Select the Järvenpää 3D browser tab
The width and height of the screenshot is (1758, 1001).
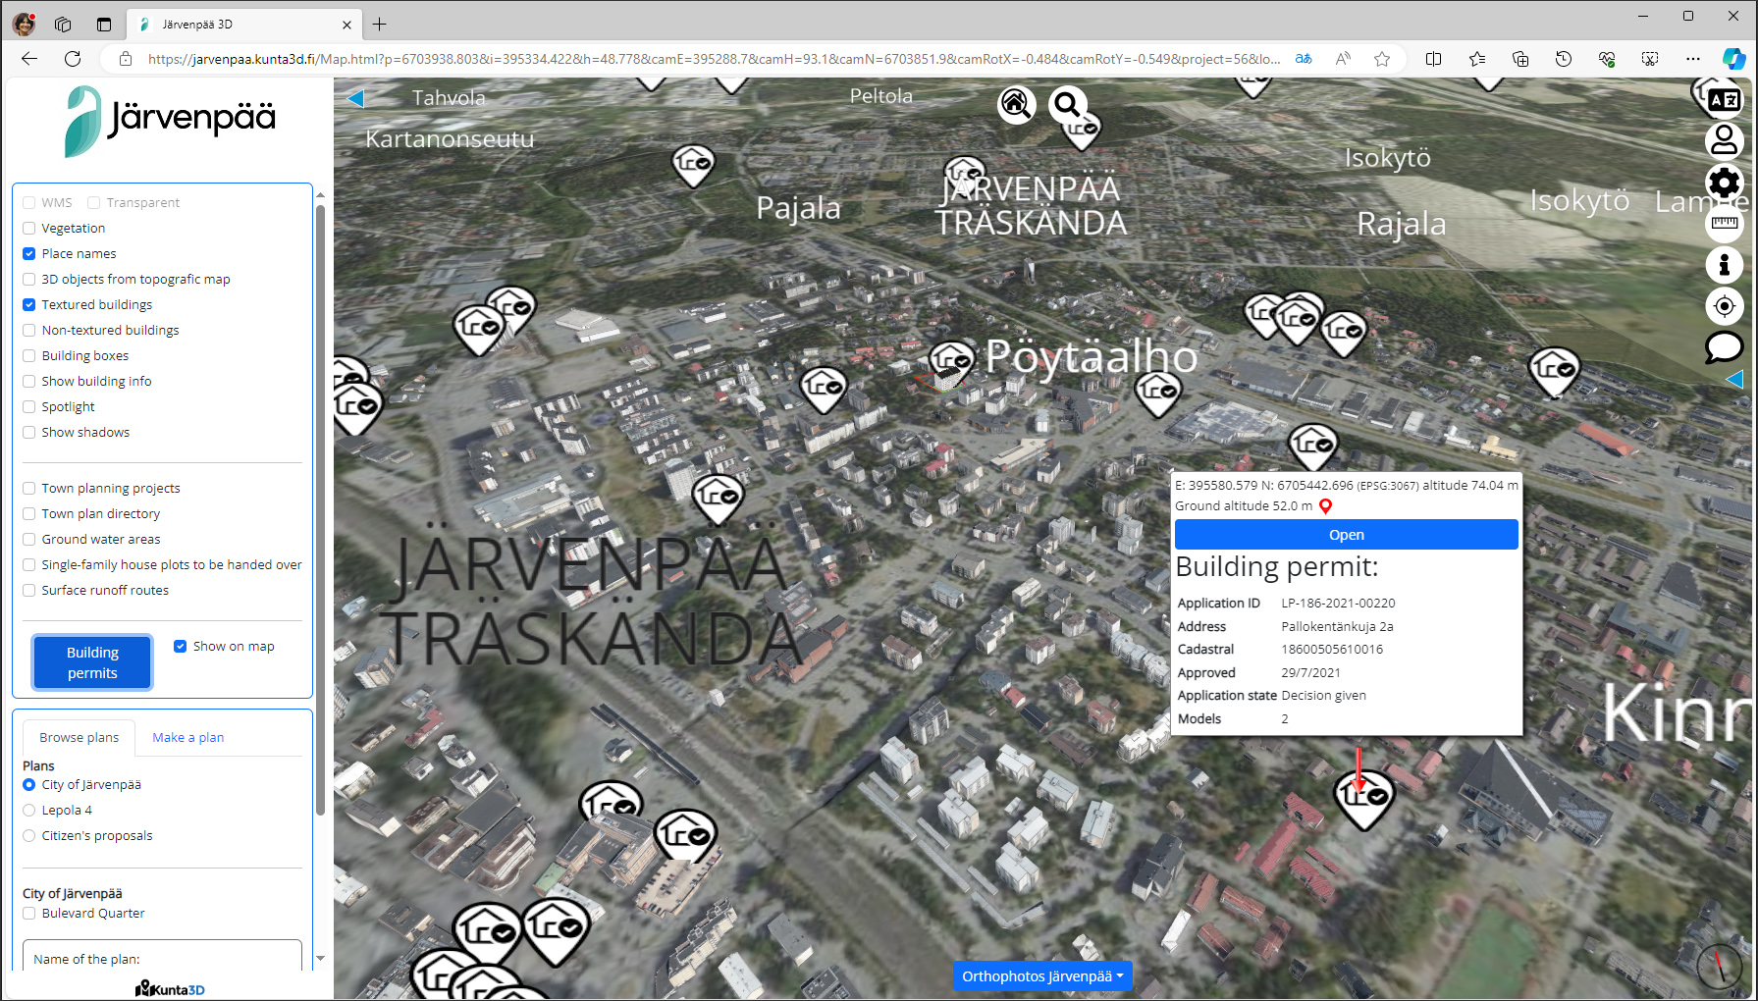pyautogui.click(x=245, y=25)
